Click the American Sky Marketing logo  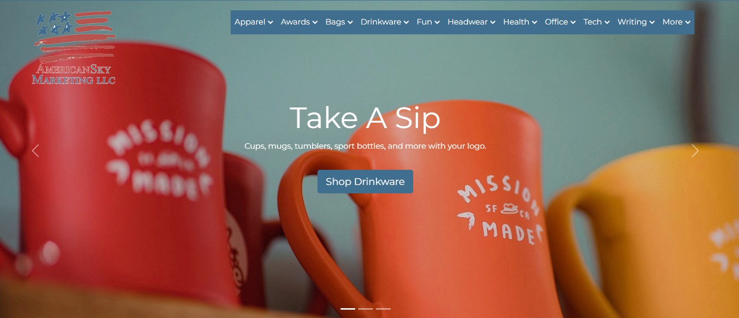[74, 48]
